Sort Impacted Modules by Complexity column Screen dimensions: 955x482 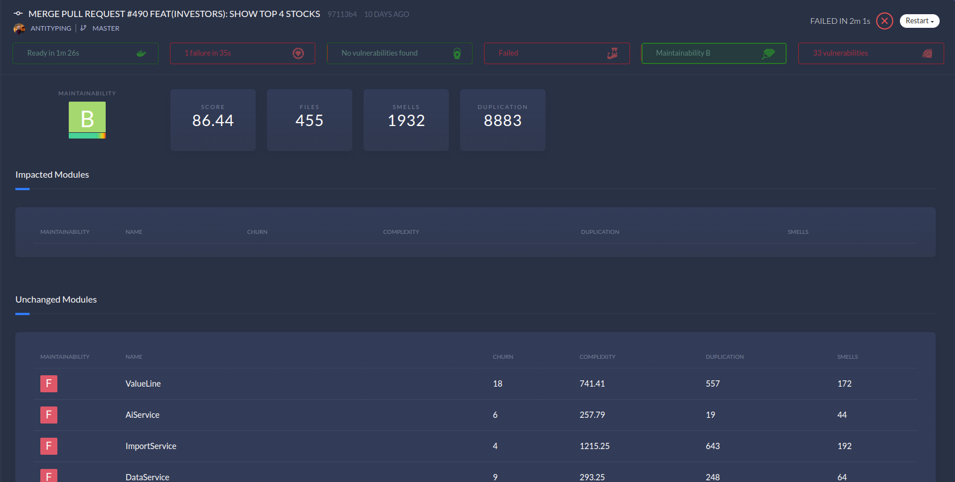[401, 232]
